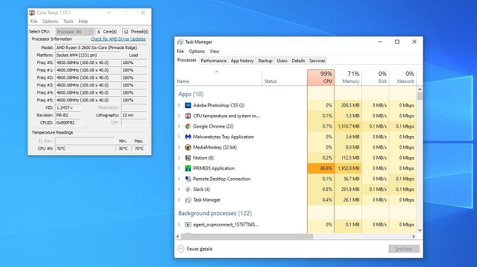477x267 pixels.
Task: Click Check for AMD Driver Updates link
Action: pyautogui.click(x=118, y=39)
